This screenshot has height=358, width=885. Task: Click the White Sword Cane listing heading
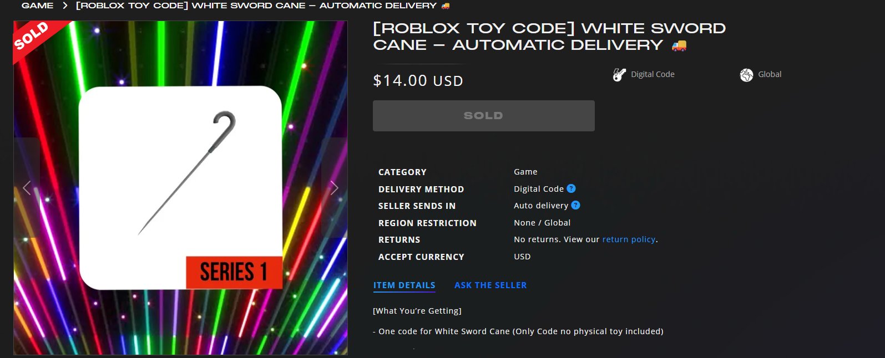(549, 37)
